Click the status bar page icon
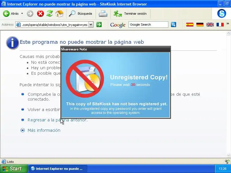 click(3, 161)
